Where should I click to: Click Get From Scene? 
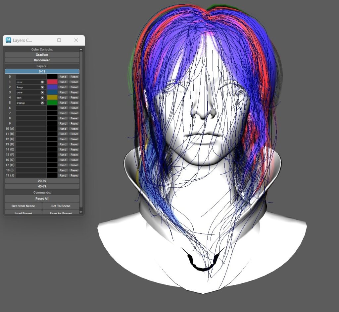(x=23, y=206)
